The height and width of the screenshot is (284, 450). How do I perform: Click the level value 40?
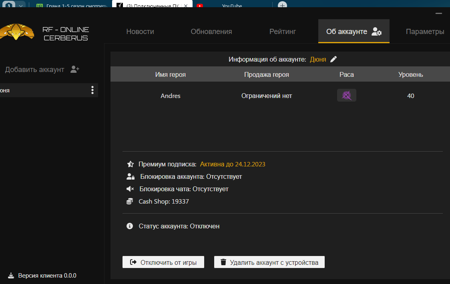(411, 96)
